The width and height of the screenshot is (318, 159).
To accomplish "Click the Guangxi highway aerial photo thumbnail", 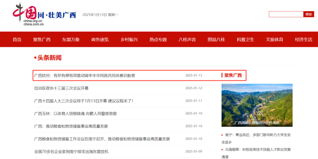I will pos(257,105).
